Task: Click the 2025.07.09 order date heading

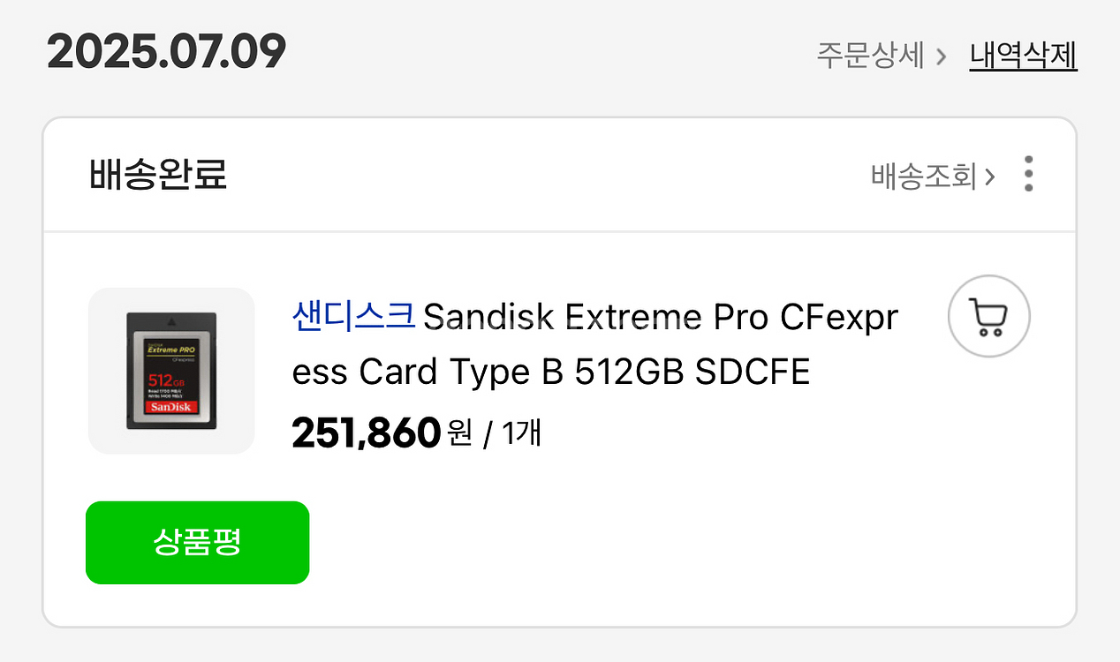Action: 167,53
